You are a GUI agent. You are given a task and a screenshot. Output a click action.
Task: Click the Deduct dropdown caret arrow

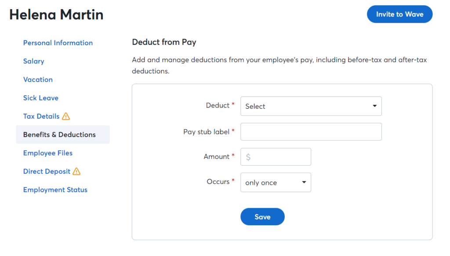coord(374,106)
